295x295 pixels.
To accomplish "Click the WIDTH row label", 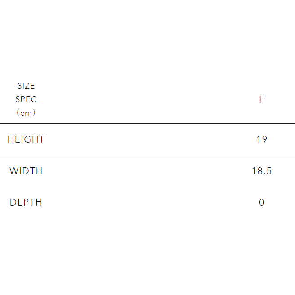I will pyautogui.click(x=26, y=171).
